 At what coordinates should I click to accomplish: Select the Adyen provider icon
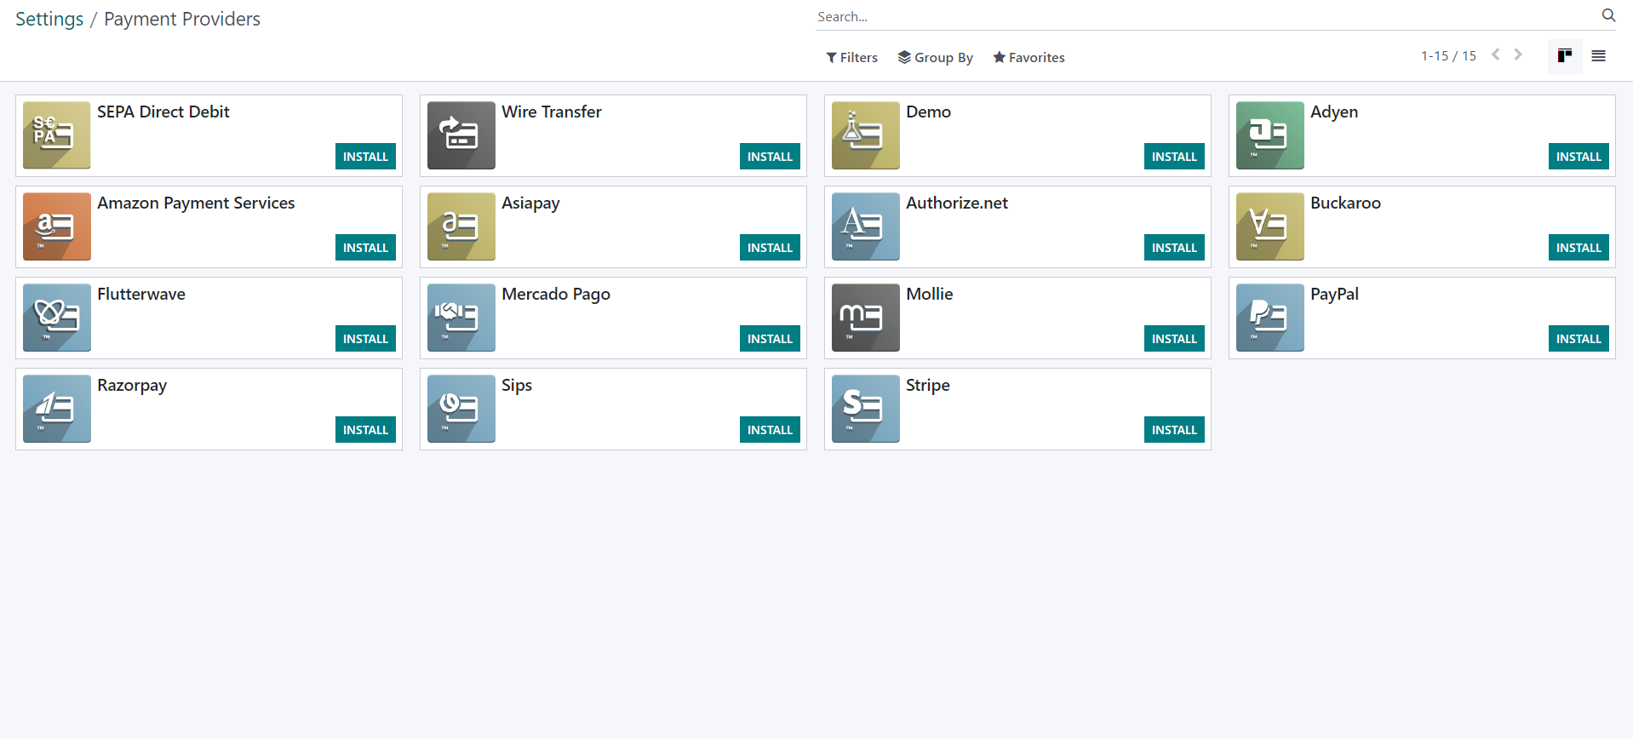1269,135
